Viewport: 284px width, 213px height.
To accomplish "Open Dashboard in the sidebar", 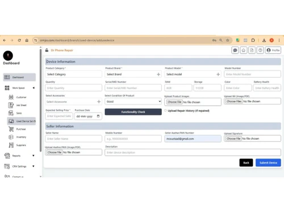I will 19,77.
